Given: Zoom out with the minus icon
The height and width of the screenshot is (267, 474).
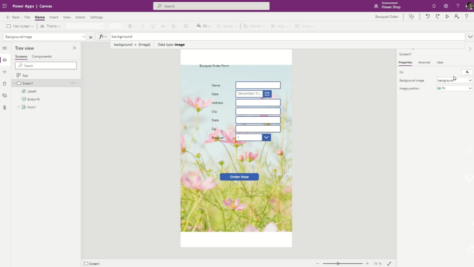Looking at the screenshot, I should point(317,264).
